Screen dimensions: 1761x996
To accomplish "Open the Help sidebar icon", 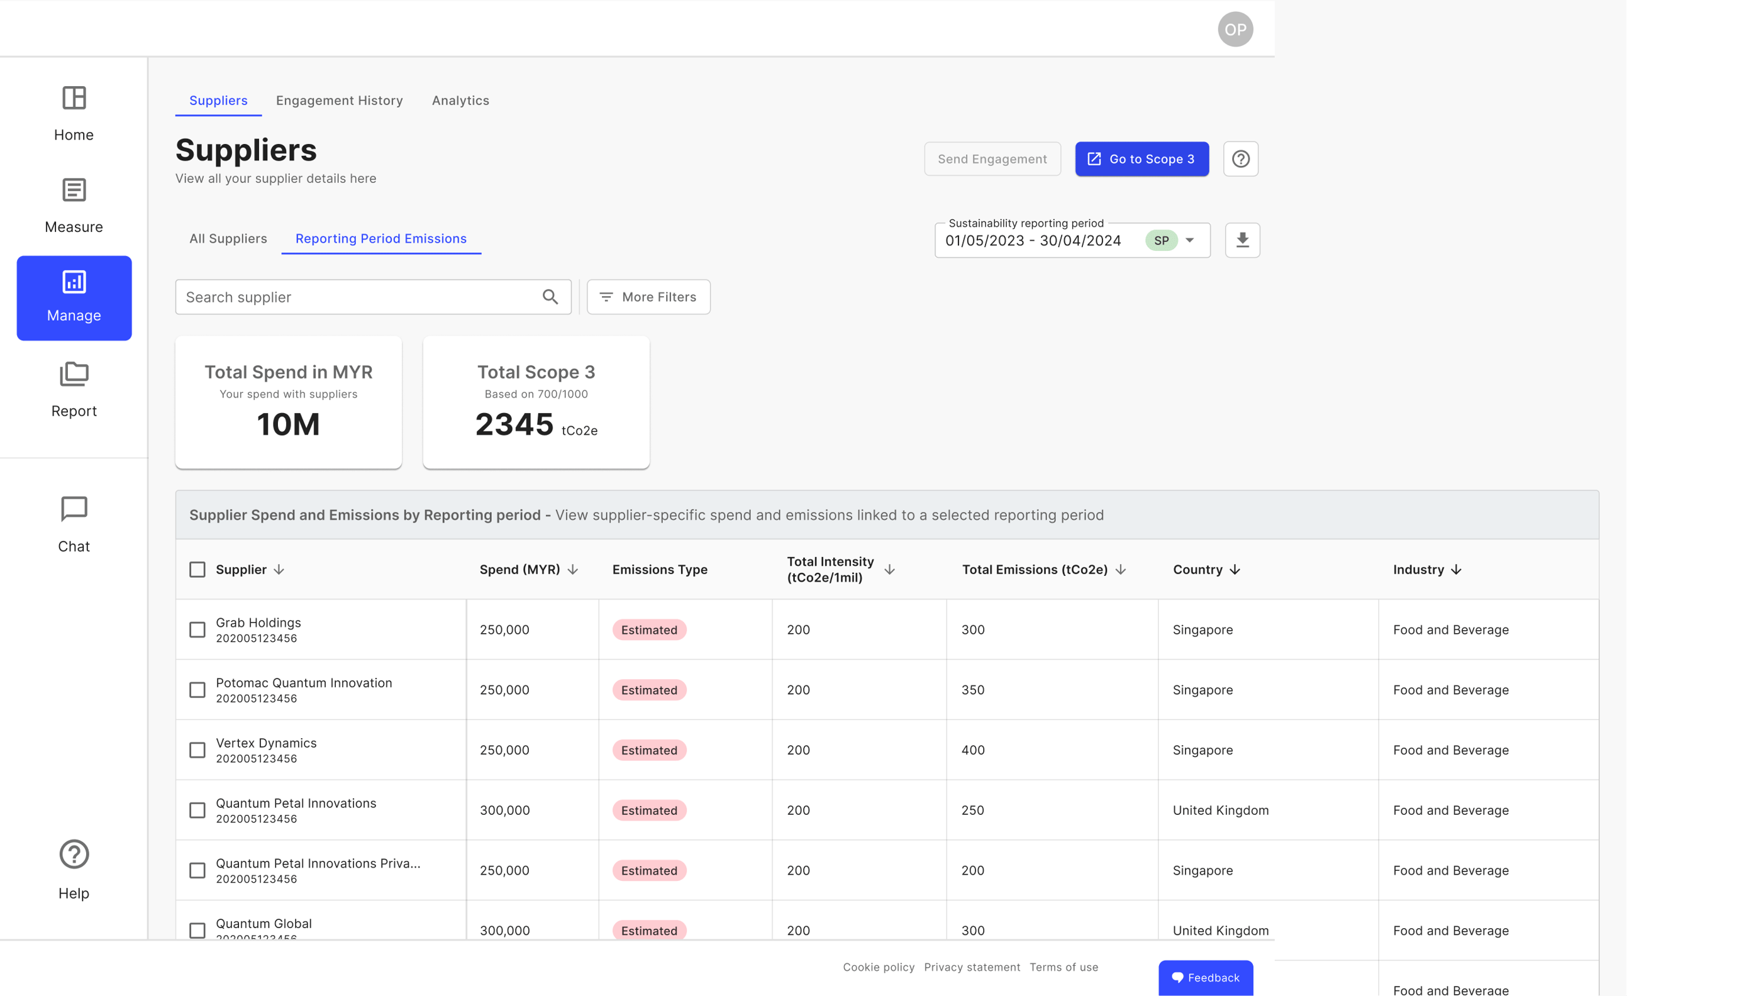I will tap(74, 855).
